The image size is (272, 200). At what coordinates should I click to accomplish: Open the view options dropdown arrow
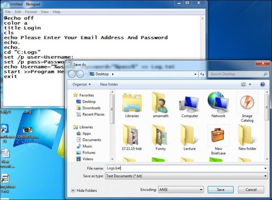click(x=250, y=84)
